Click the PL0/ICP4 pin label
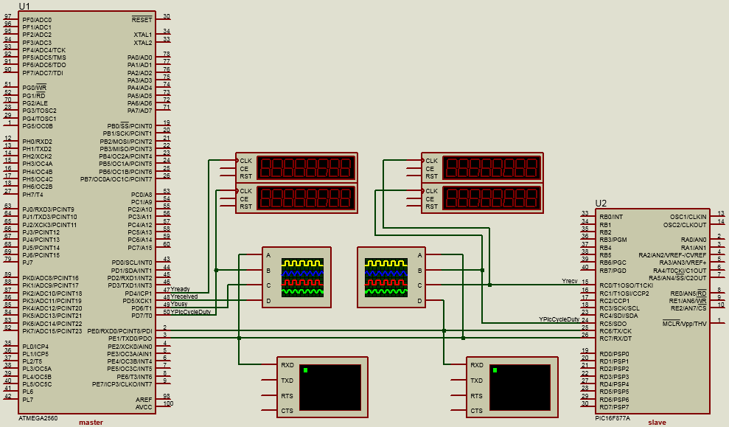The height and width of the screenshot is (427, 729). [35, 347]
